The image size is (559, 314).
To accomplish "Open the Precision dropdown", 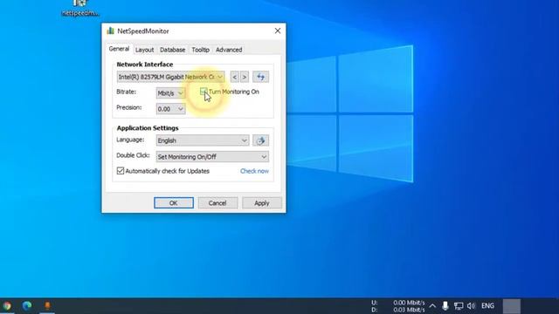I will (170, 109).
